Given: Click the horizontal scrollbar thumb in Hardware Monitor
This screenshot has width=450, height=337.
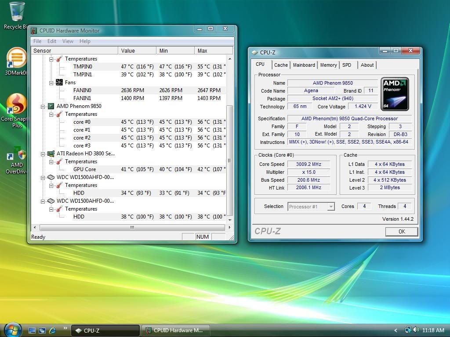Looking at the screenshot, I should [x=132, y=227].
